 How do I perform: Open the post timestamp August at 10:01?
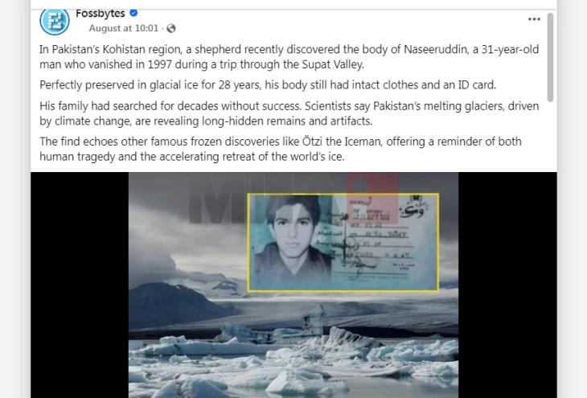(124, 28)
